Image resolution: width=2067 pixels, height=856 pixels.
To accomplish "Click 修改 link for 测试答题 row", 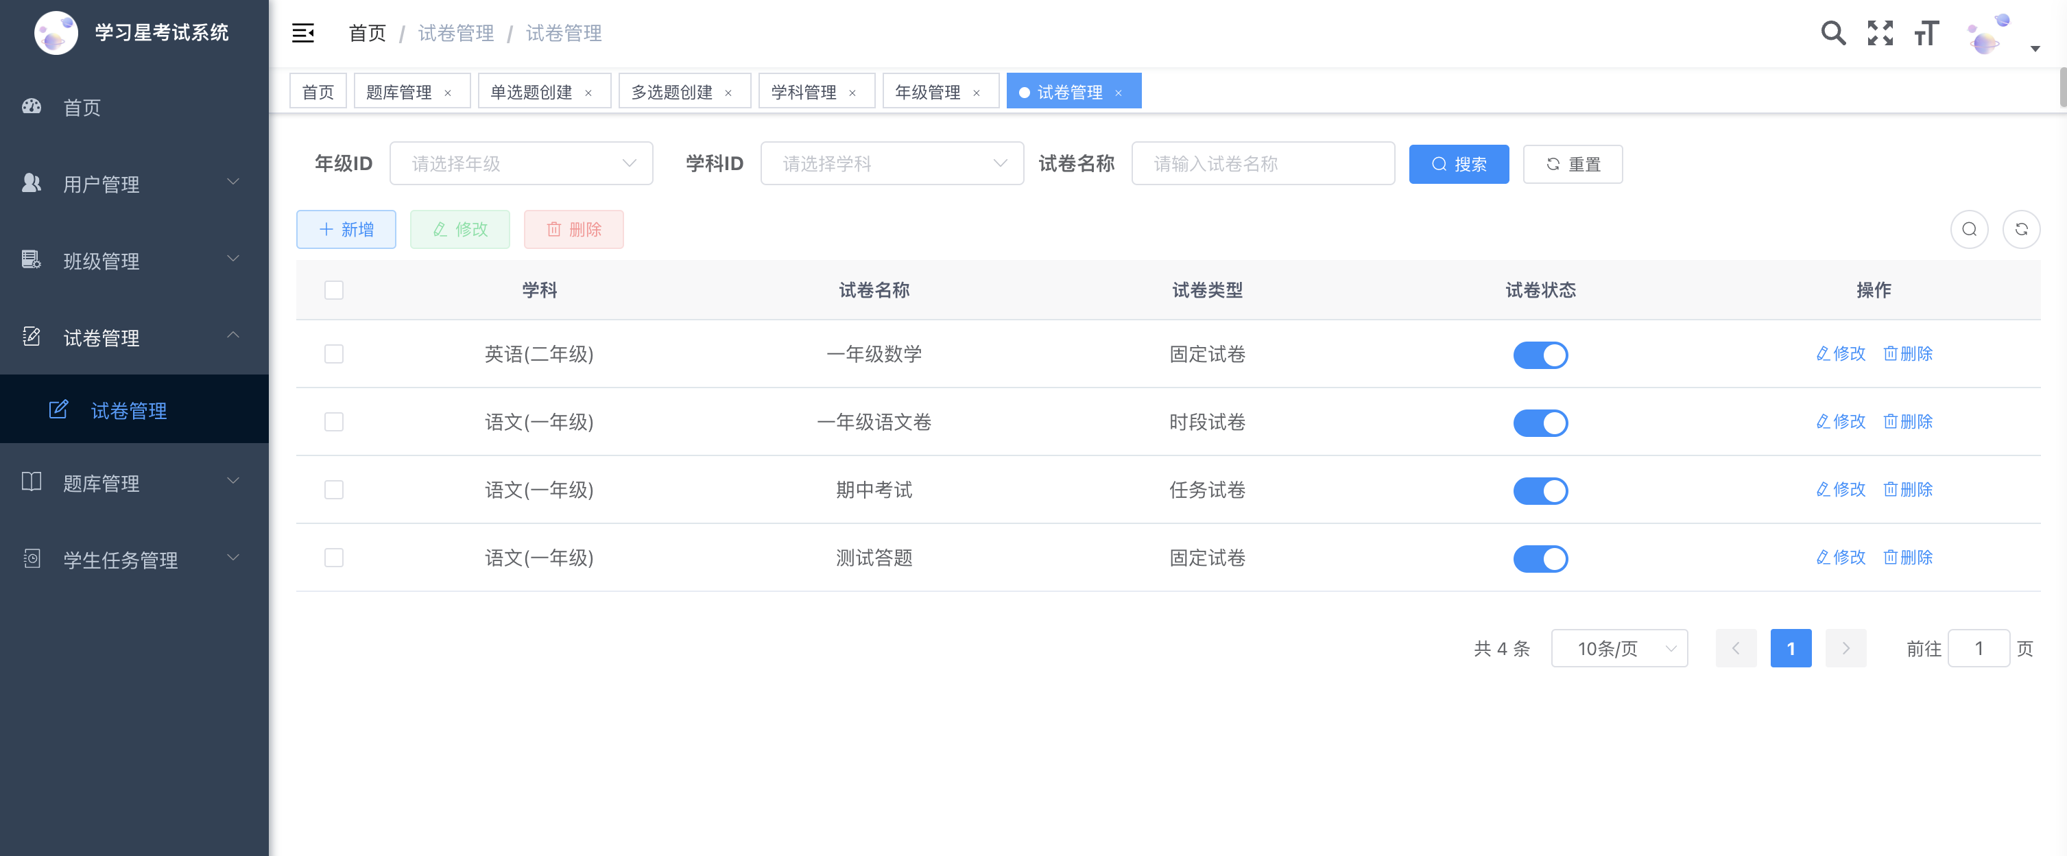I will point(1840,556).
